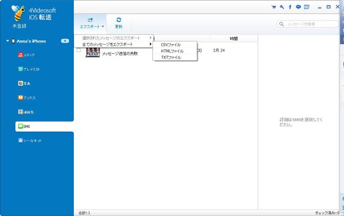The height and width of the screenshot is (216, 344).
Task: Minimize the application window
Action: [320, 7]
